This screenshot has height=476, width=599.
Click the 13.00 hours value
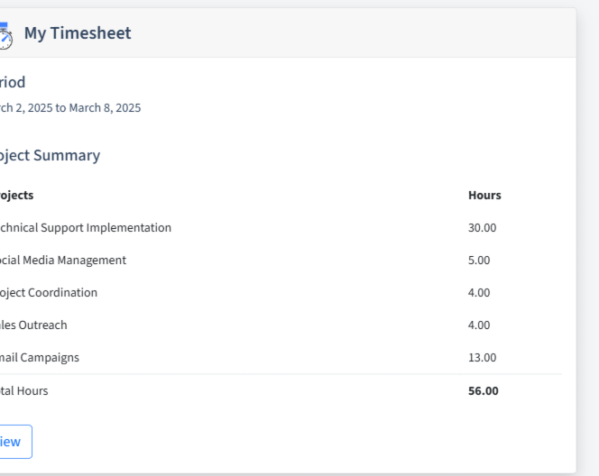point(482,357)
